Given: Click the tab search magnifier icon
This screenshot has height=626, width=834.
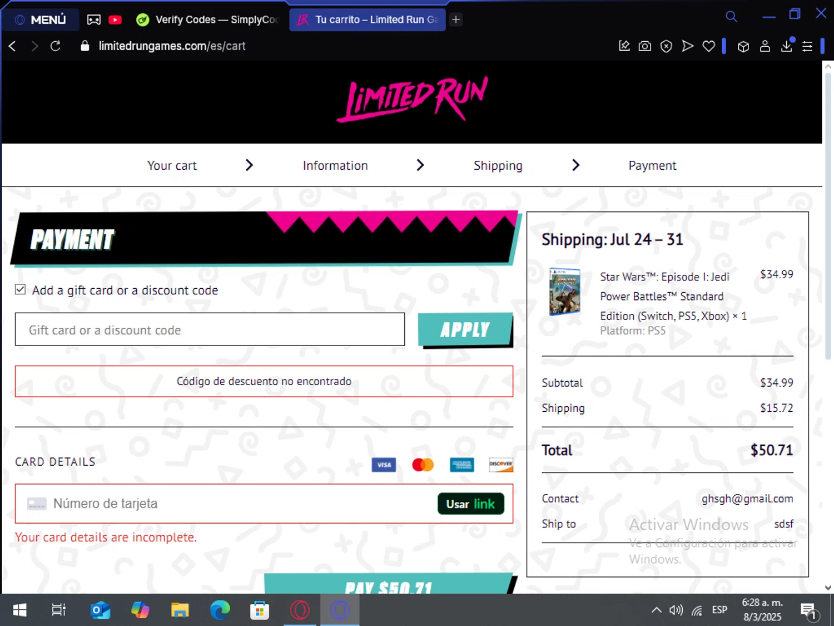Looking at the screenshot, I should tap(732, 17).
